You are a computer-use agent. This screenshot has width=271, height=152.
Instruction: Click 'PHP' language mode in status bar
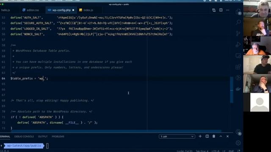tap(231, 151)
